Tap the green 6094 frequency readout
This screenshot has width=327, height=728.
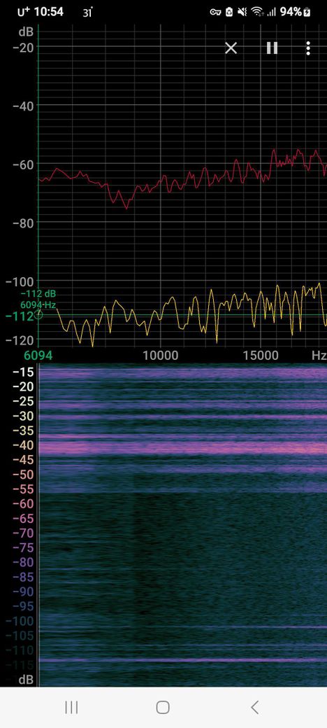coord(38,356)
